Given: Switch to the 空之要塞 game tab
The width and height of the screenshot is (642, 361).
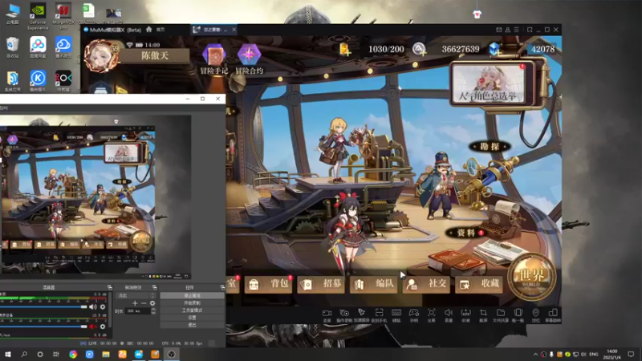Looking at the screenshot, I should [x=212, y=30].
